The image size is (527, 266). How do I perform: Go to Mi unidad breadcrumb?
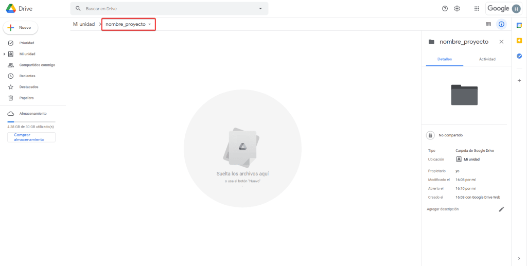tap(84, 24)
